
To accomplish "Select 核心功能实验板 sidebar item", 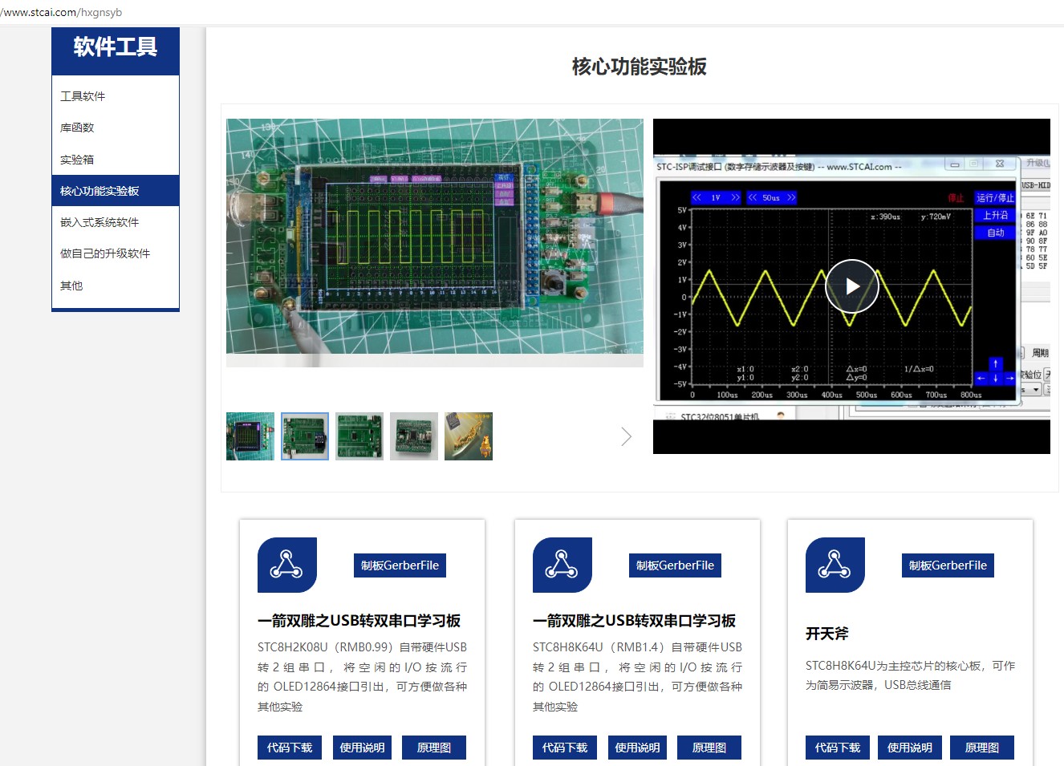I will pyautogui.click(x=116, y=191).
